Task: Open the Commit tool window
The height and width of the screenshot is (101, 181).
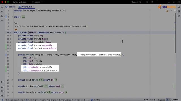Action: pyautogui.click(x=2, y=12)
